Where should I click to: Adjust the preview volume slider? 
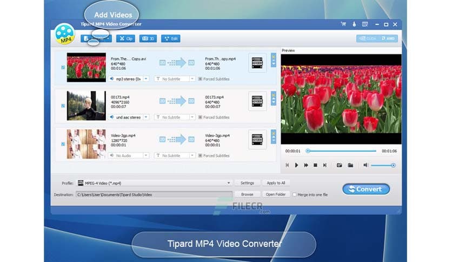tap(383, 165)
